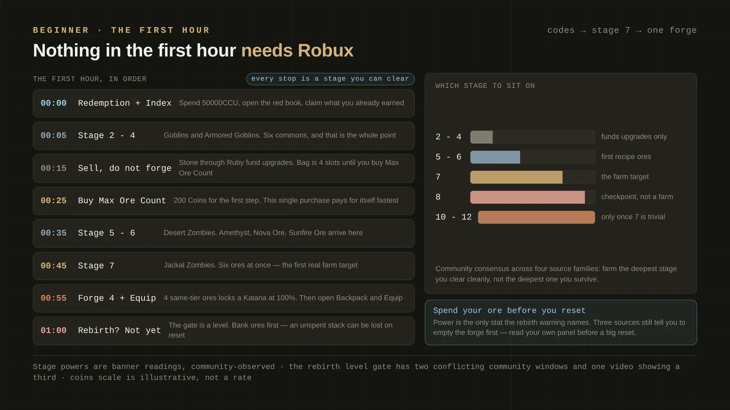730x410 pixels.
Task: Click the orange bar for stages 10 - 12
Action: pos(537,217)
